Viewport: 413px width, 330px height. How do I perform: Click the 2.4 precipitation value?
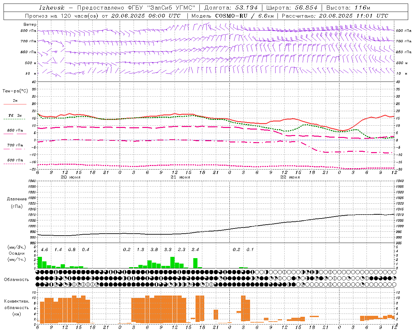click(195, 249)
